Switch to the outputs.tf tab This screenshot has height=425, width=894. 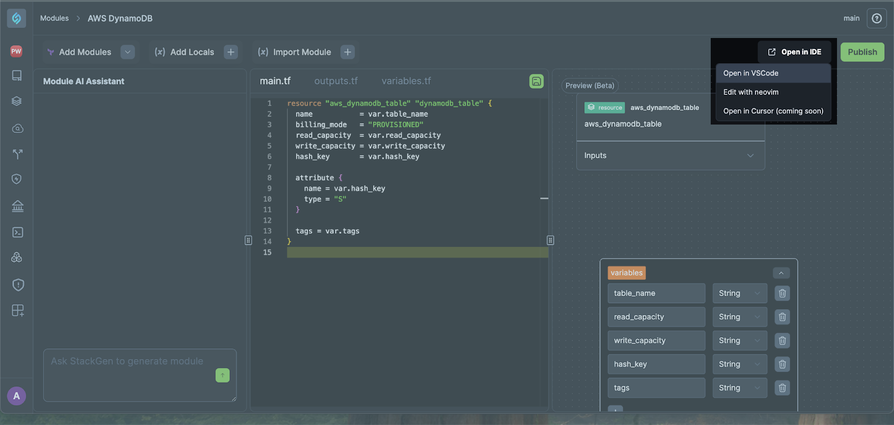coord(336,81)
